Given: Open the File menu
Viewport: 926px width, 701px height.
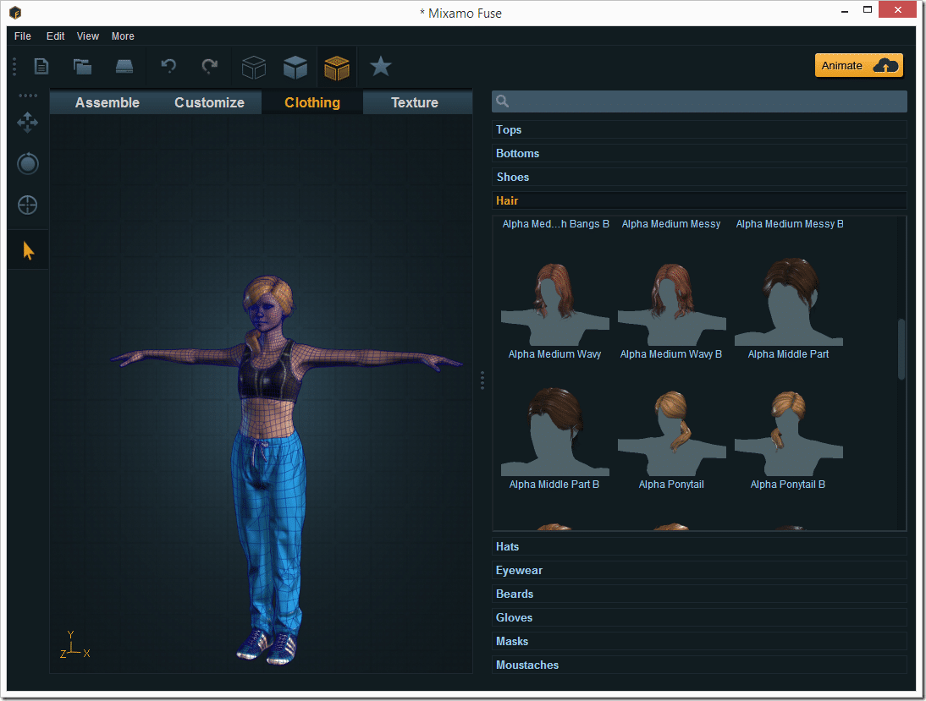Looking at the screenshot, I should 23,36.
